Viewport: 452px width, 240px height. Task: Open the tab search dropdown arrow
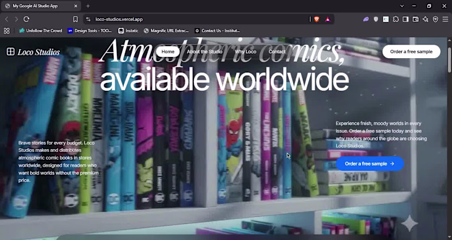(x=402, y=6)
